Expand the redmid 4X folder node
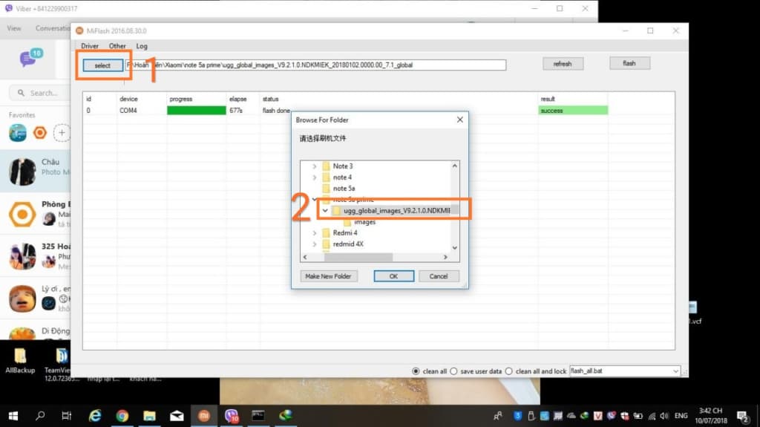This screenshot has width=760, height=427. pyautogui.click(x=315, y=244)
